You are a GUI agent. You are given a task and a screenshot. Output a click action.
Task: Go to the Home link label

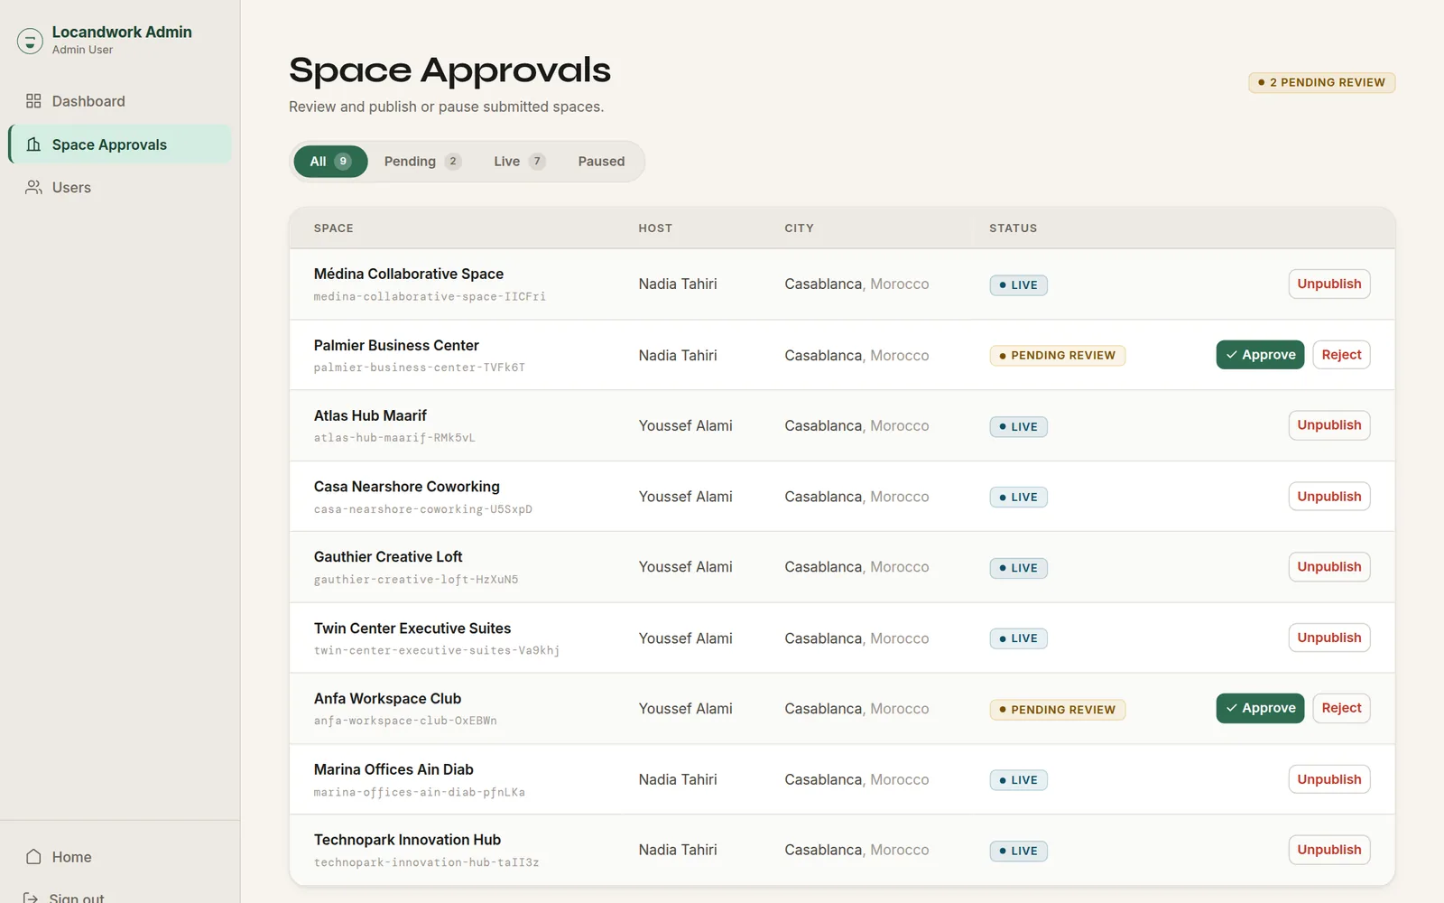click(x=71, y=857)
